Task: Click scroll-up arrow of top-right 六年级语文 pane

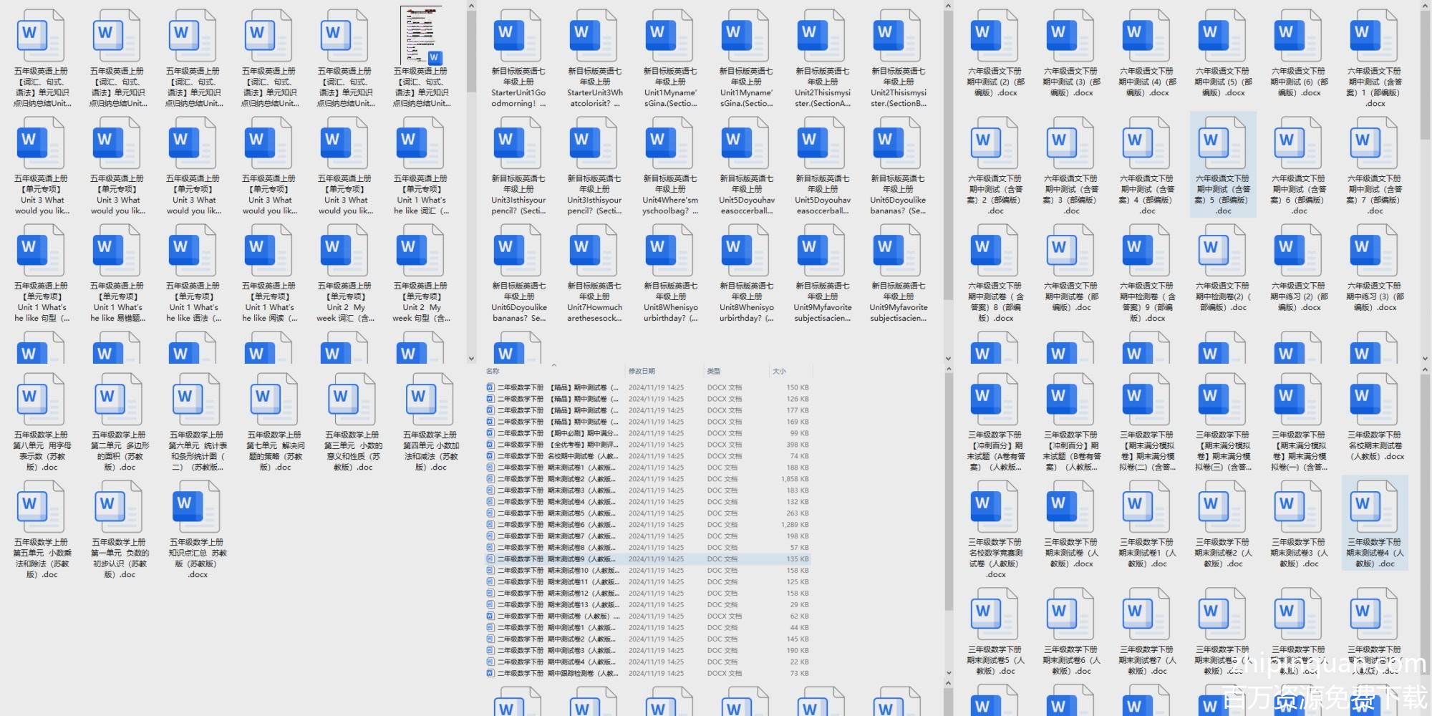Action: point(1424,6)
